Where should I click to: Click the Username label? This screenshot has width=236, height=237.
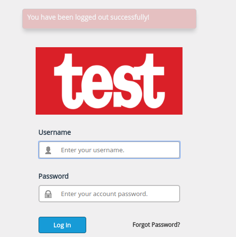click(x=54, y=132)
